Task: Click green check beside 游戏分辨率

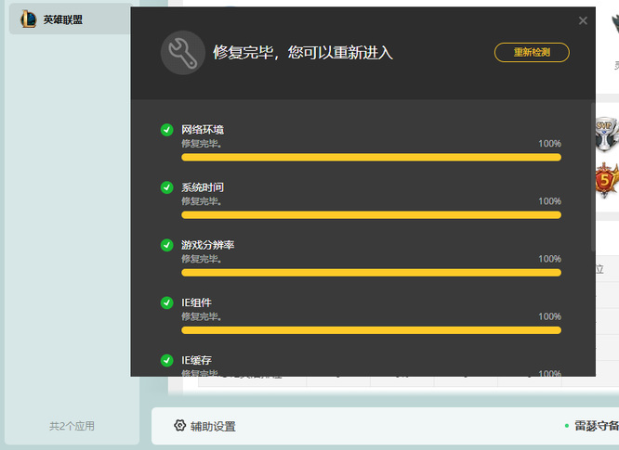Action: click(167, 245)
